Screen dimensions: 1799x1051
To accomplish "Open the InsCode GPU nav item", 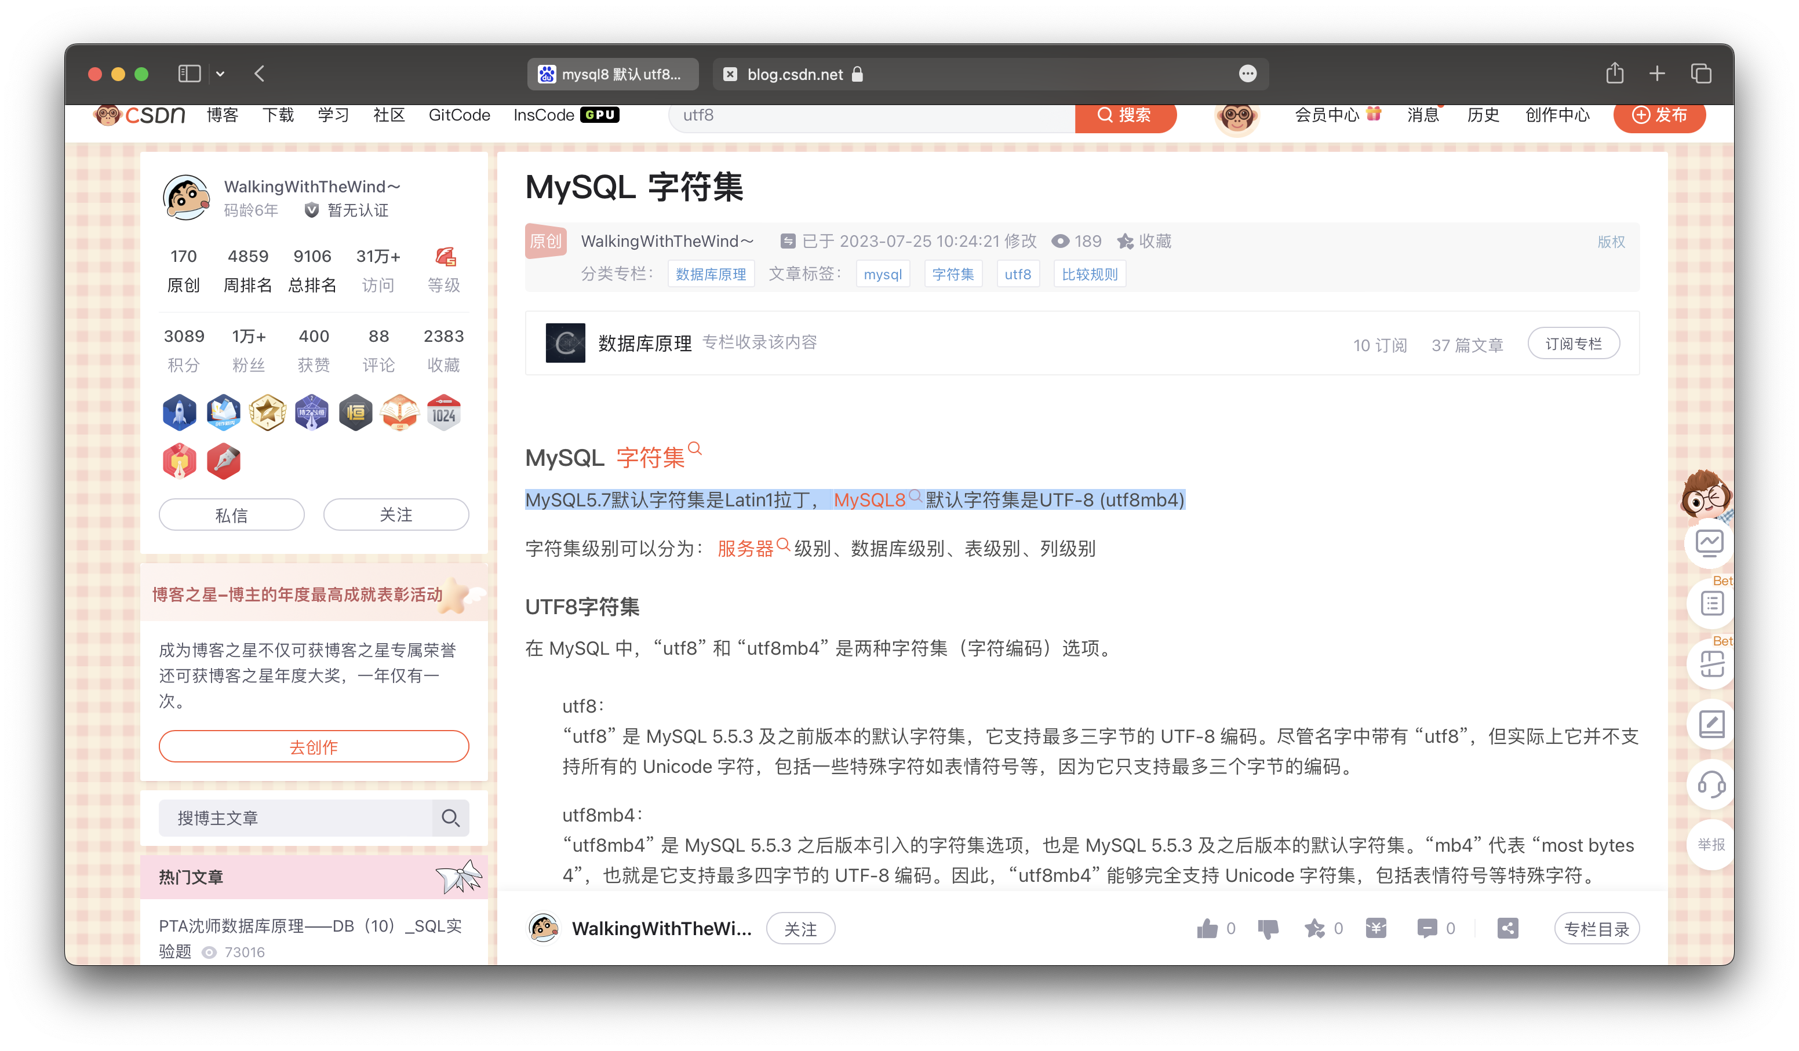I will click(x=566, y=116).
